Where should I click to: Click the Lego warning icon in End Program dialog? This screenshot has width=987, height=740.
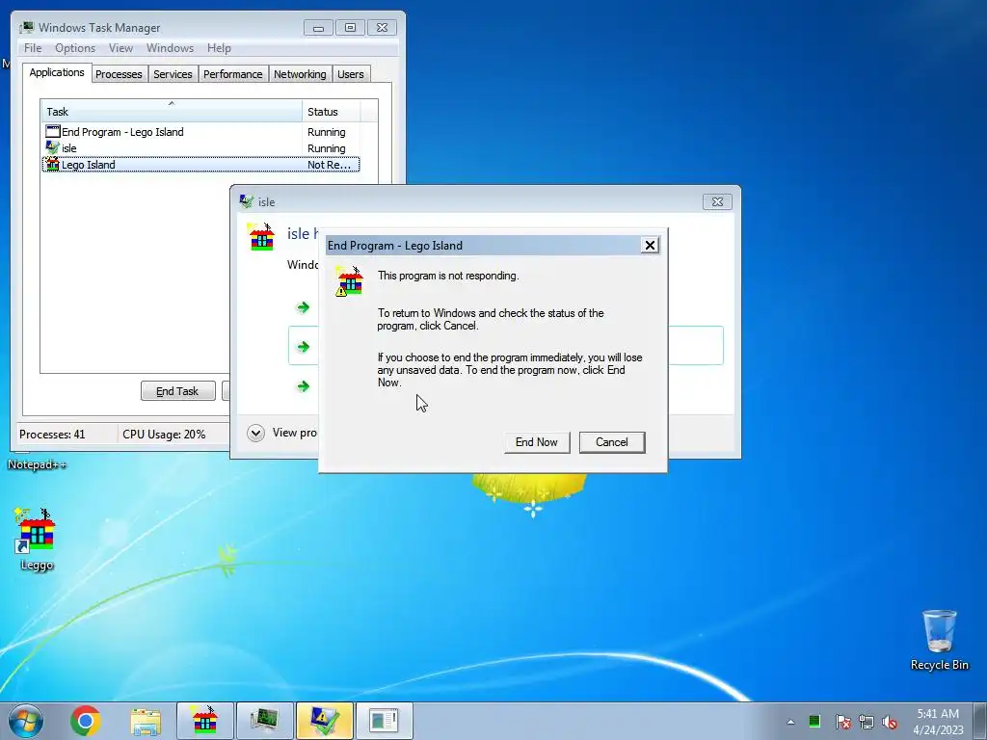coord(349,281)
